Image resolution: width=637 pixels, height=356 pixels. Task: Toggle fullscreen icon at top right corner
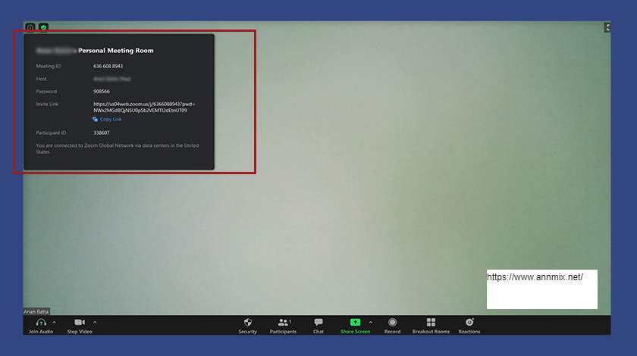607,27
